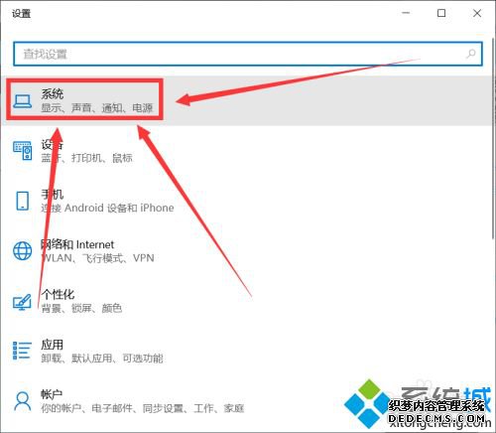Go to 个性化 settings title
Image resolution: width=496 pixels, height=433 pixels.
(x=58, y=294)
